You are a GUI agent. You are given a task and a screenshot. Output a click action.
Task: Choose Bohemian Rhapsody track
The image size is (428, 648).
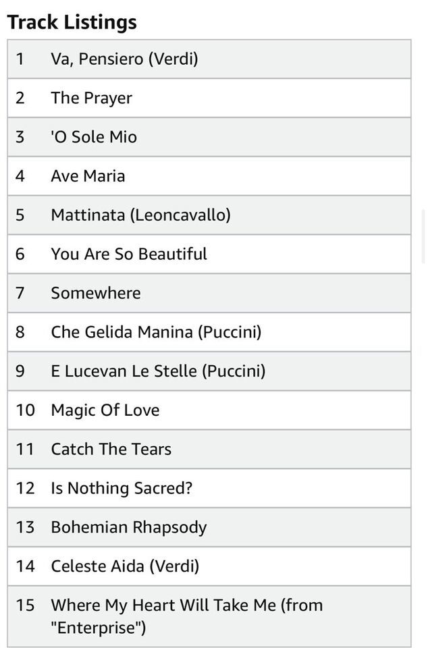(x=209, y=528)
